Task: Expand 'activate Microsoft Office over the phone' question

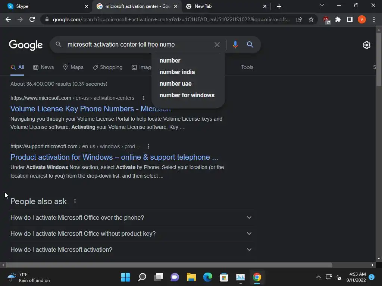Action: 132,217
